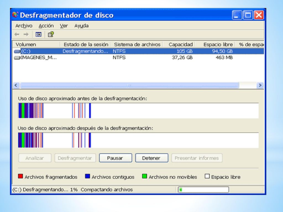Click the Presentar informes button
The image size is (283, 212).
point(197,158)
